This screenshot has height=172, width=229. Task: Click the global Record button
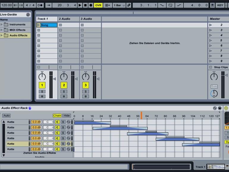point(91,5)
